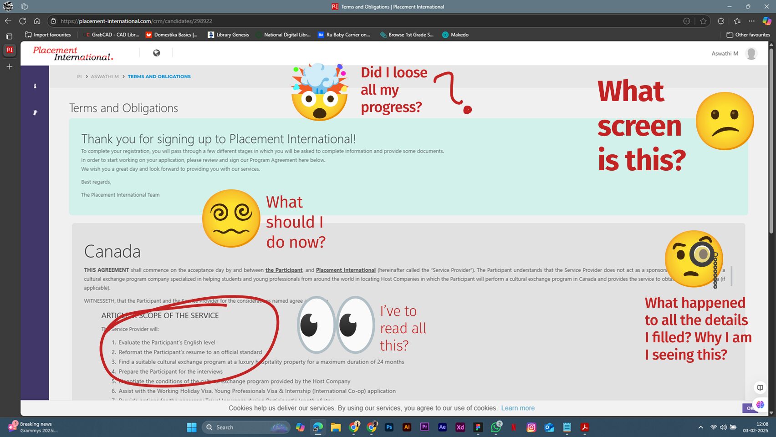Open Notepad from the taskbar
Screen dimensions: 776x437
[x=567, y=427]
